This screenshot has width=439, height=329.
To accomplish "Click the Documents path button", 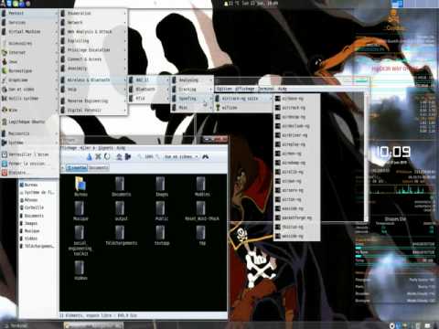I will pos(99,167).
